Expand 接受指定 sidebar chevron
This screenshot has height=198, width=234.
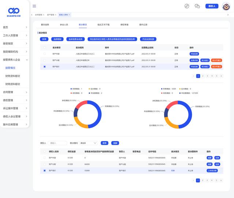pyautogui.click(x=26, y=43)
